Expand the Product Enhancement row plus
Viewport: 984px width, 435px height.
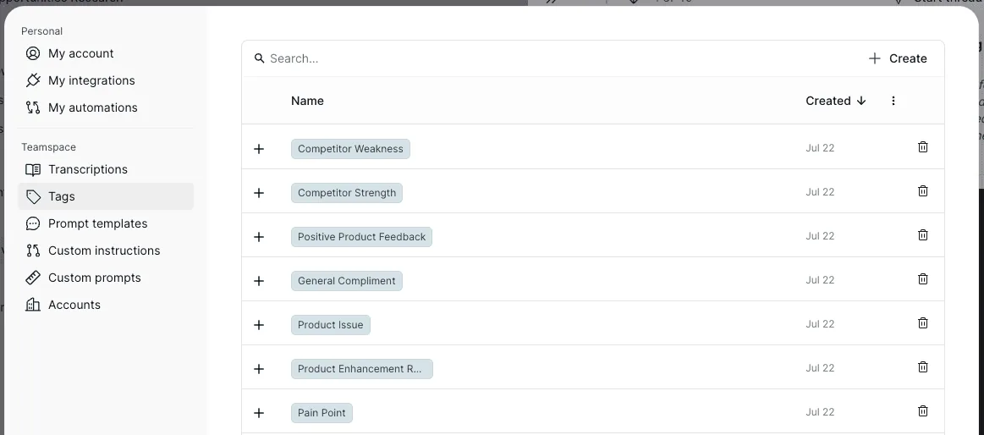coord(259,368)
